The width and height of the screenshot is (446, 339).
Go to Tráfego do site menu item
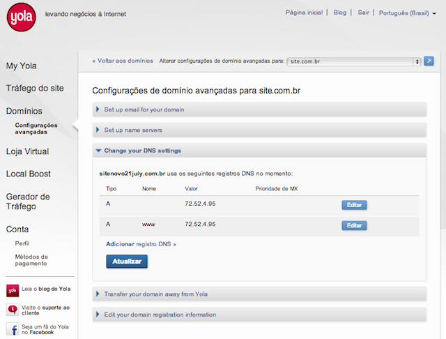(x=35, y=89)
